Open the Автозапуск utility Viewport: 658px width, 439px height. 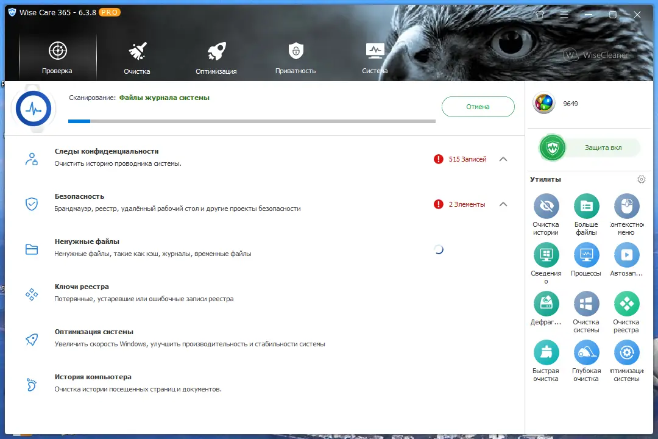tap(626, 256)
